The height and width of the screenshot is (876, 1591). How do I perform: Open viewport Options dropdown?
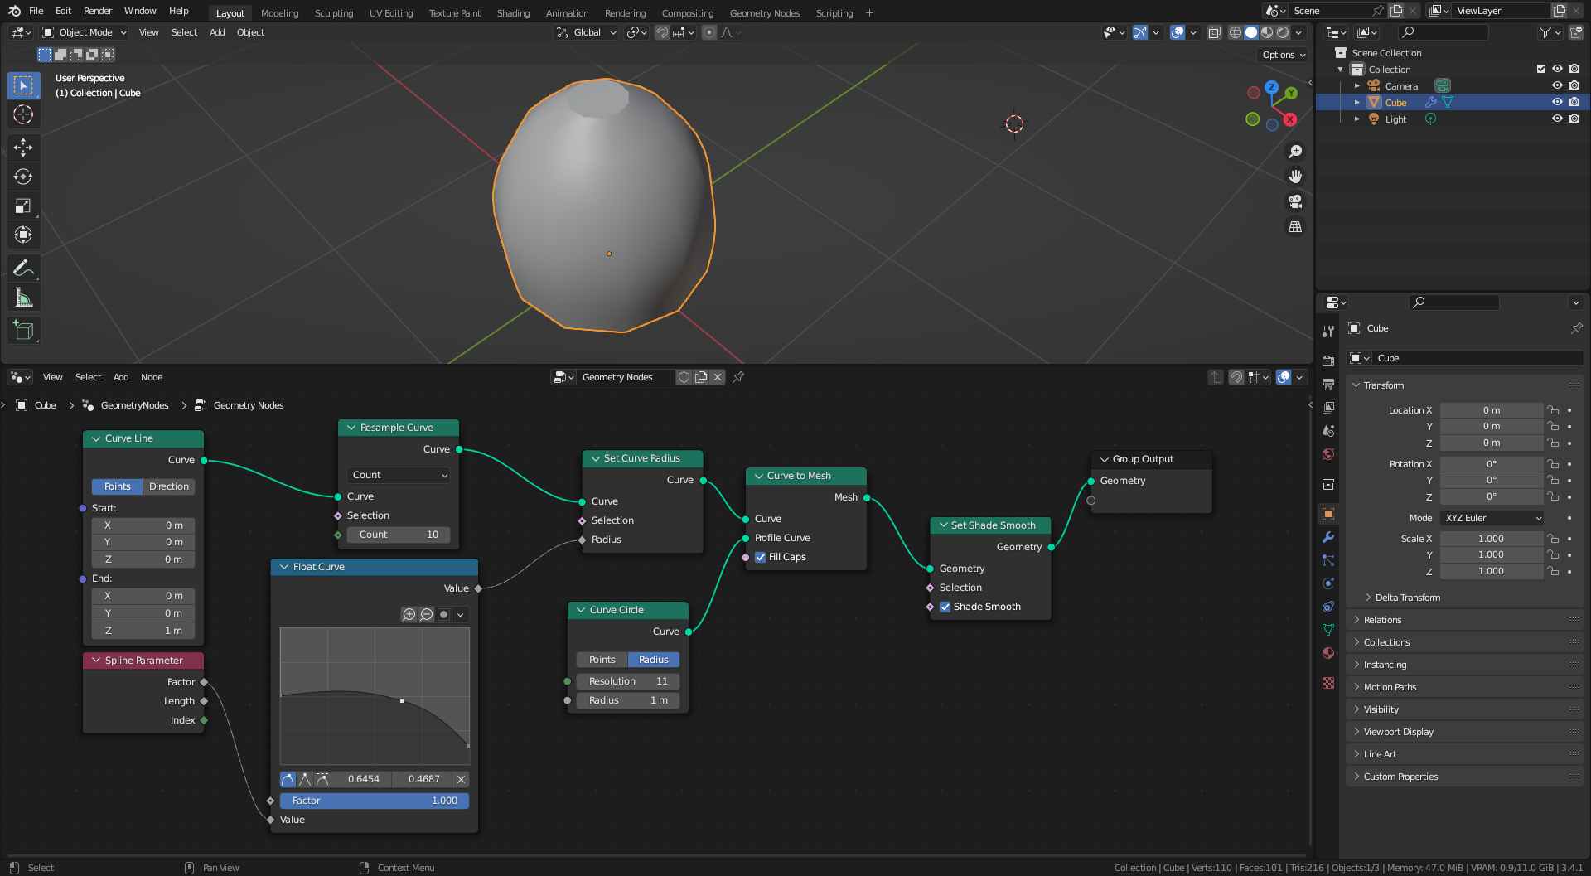click(1284, 55)
